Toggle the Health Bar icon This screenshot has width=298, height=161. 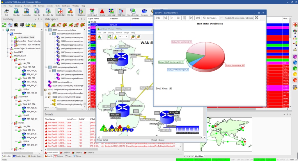pos(60,12)
